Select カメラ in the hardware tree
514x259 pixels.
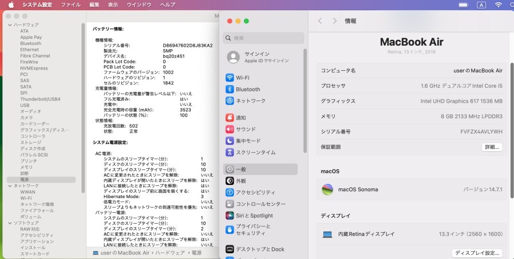point(26,118)
